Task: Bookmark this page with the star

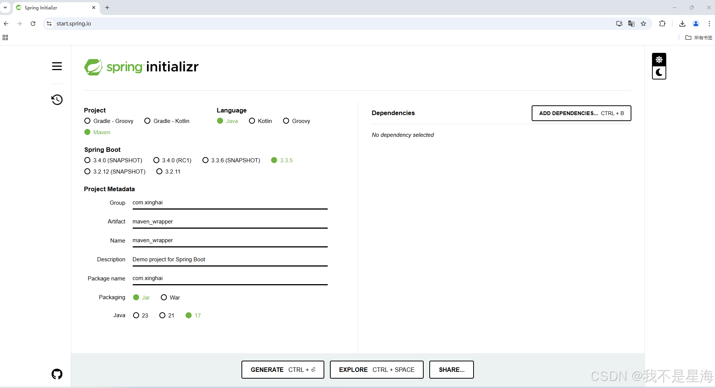Action: [643, 24]
